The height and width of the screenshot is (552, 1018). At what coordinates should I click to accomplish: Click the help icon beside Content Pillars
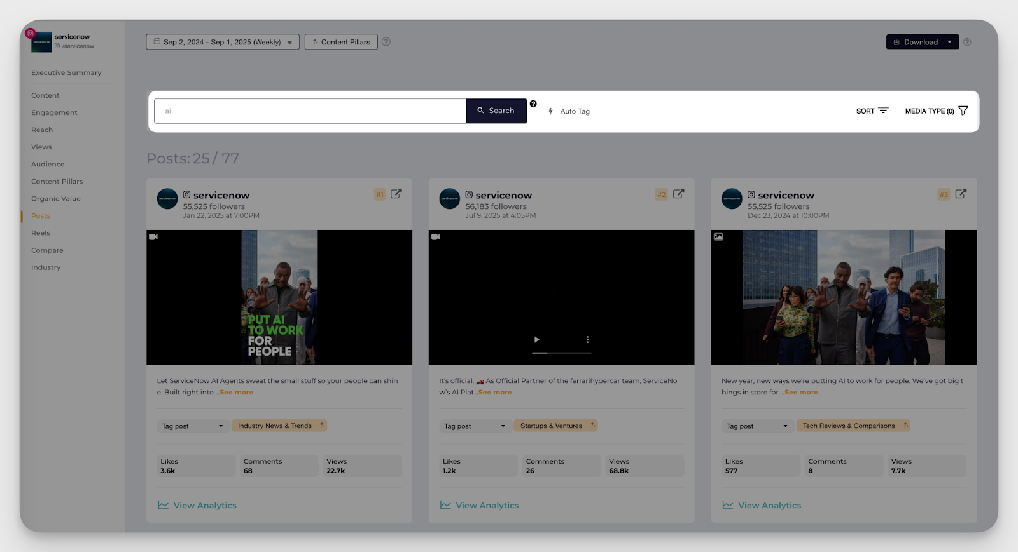tap(386, 42)
